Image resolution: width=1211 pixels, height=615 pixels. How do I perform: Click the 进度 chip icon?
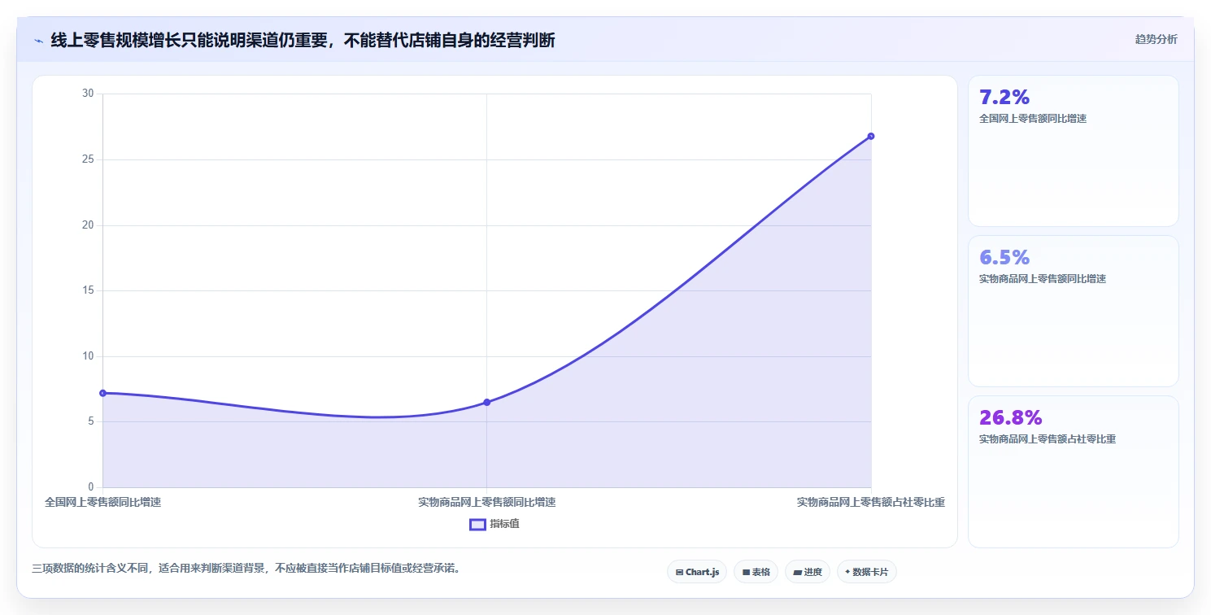pos(798,573)
